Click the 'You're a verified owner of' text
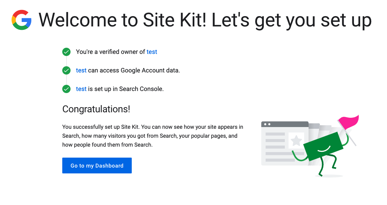This screenshot has width=387, height=205. tap(110, 52)
